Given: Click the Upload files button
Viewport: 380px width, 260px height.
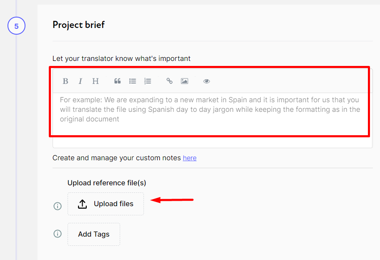Looking at the screenshot, I should click(106, 204).
